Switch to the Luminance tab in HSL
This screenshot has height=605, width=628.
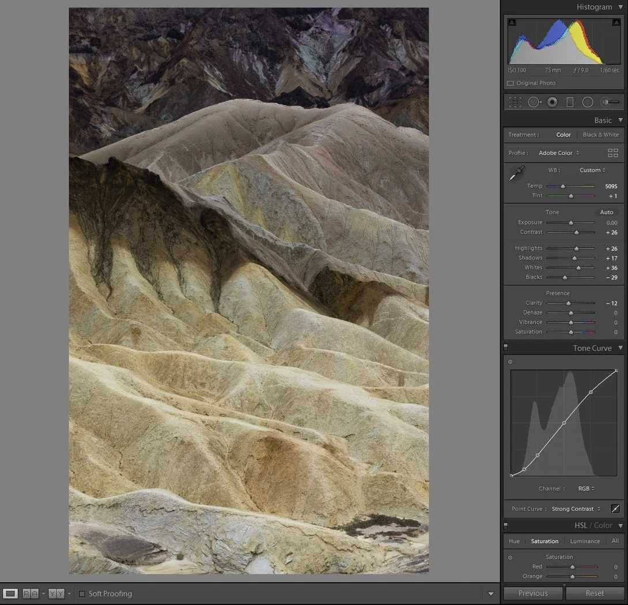pos(585,541)
